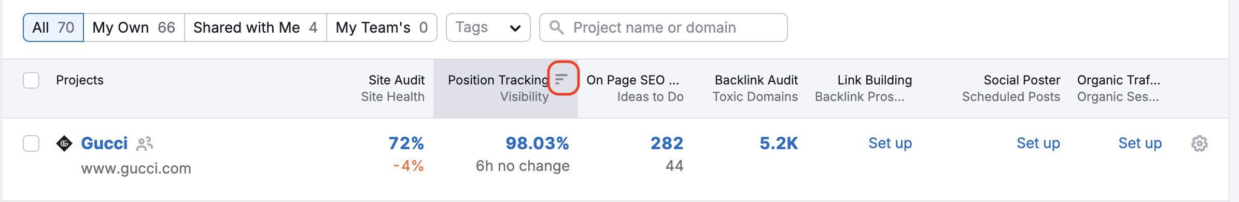Open the 72% Site Audit score
This screenshot has width=1239, height=202.
tap(406, 143)
